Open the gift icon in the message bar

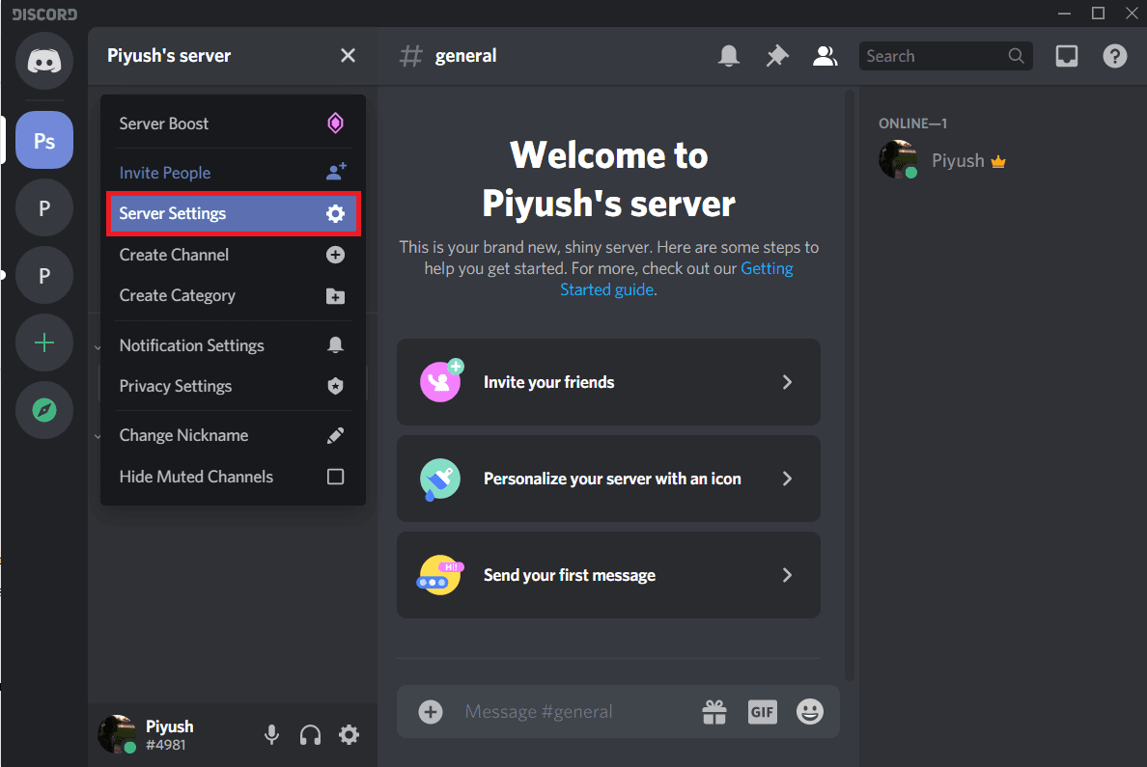click(713, 711)
